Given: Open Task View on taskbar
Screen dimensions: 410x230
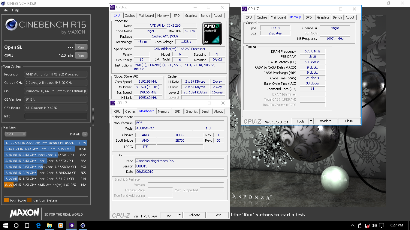Looking at the screenshot, I should pyautogui.click(x=27, y=226).
